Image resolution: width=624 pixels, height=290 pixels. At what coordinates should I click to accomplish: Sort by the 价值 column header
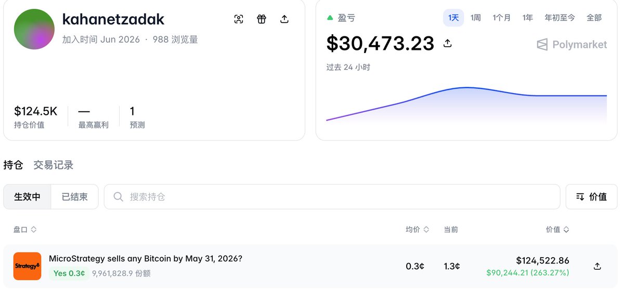557,229
